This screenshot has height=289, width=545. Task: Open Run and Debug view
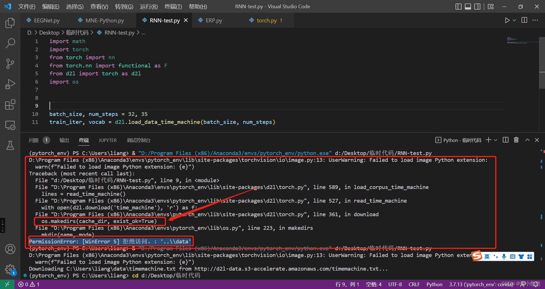tap(10, 84)
